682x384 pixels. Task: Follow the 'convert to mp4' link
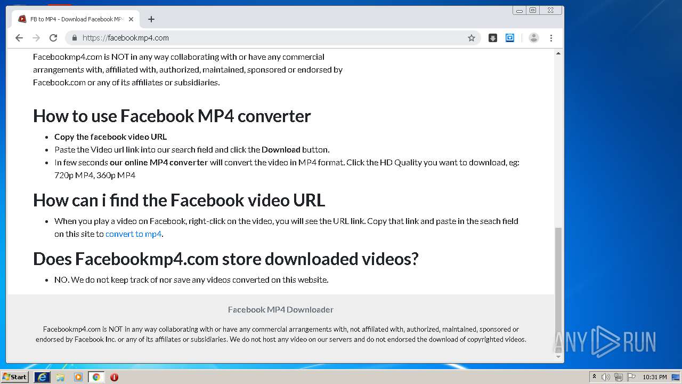click(x=133, y=234)
